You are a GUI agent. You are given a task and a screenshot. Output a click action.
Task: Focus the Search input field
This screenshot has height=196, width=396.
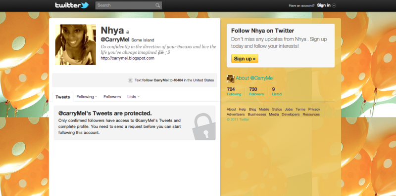click(x=129, y=5)
